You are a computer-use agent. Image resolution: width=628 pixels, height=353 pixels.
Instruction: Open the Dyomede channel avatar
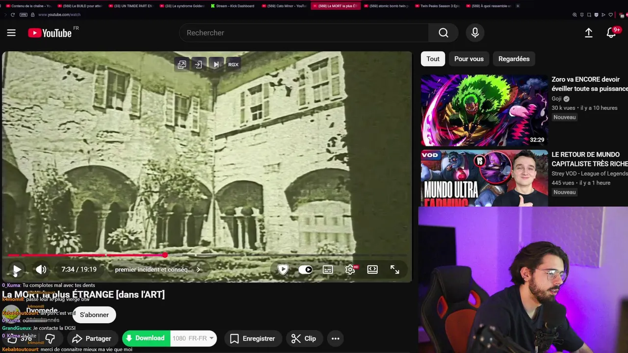click(12, 313)
